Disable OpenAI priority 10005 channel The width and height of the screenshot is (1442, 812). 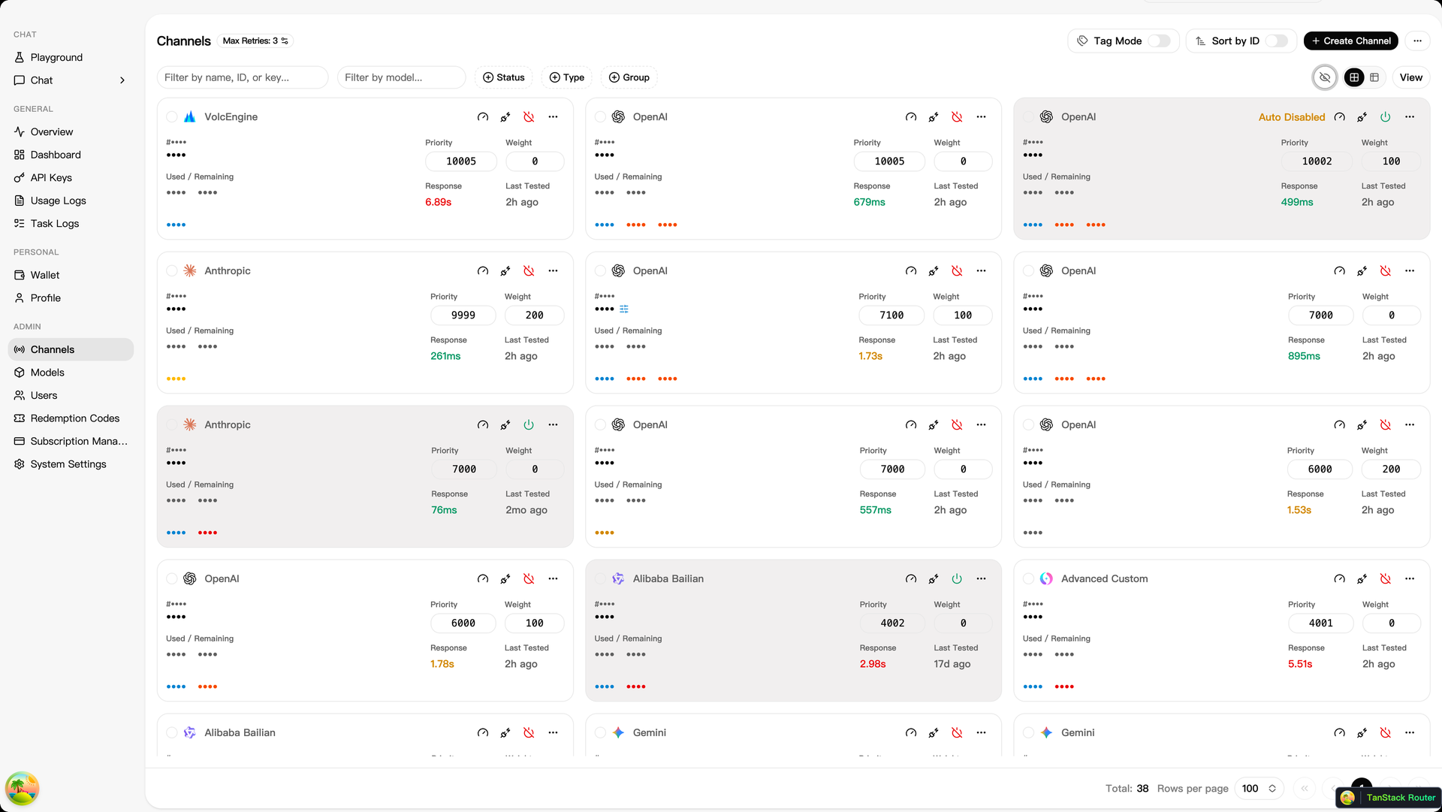[957, 117]
